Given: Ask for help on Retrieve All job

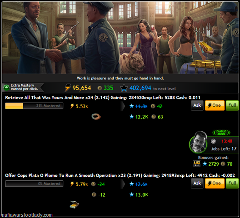Looking at the screenshot, I should point(197,105).
